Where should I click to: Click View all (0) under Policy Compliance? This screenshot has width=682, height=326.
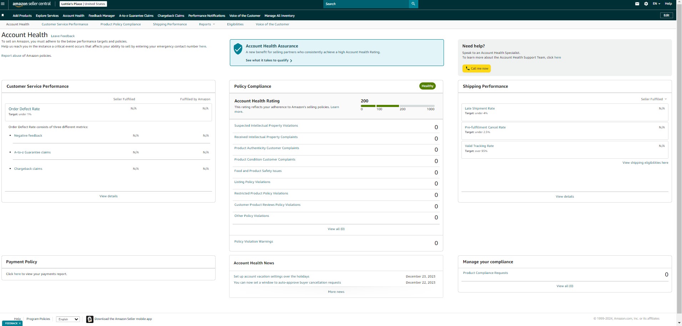pos(336,229)
